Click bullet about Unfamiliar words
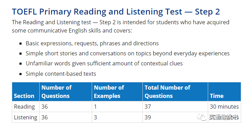The height and width of the screenshot is (128, 246). pyautogui.click(x=104, y=63)
